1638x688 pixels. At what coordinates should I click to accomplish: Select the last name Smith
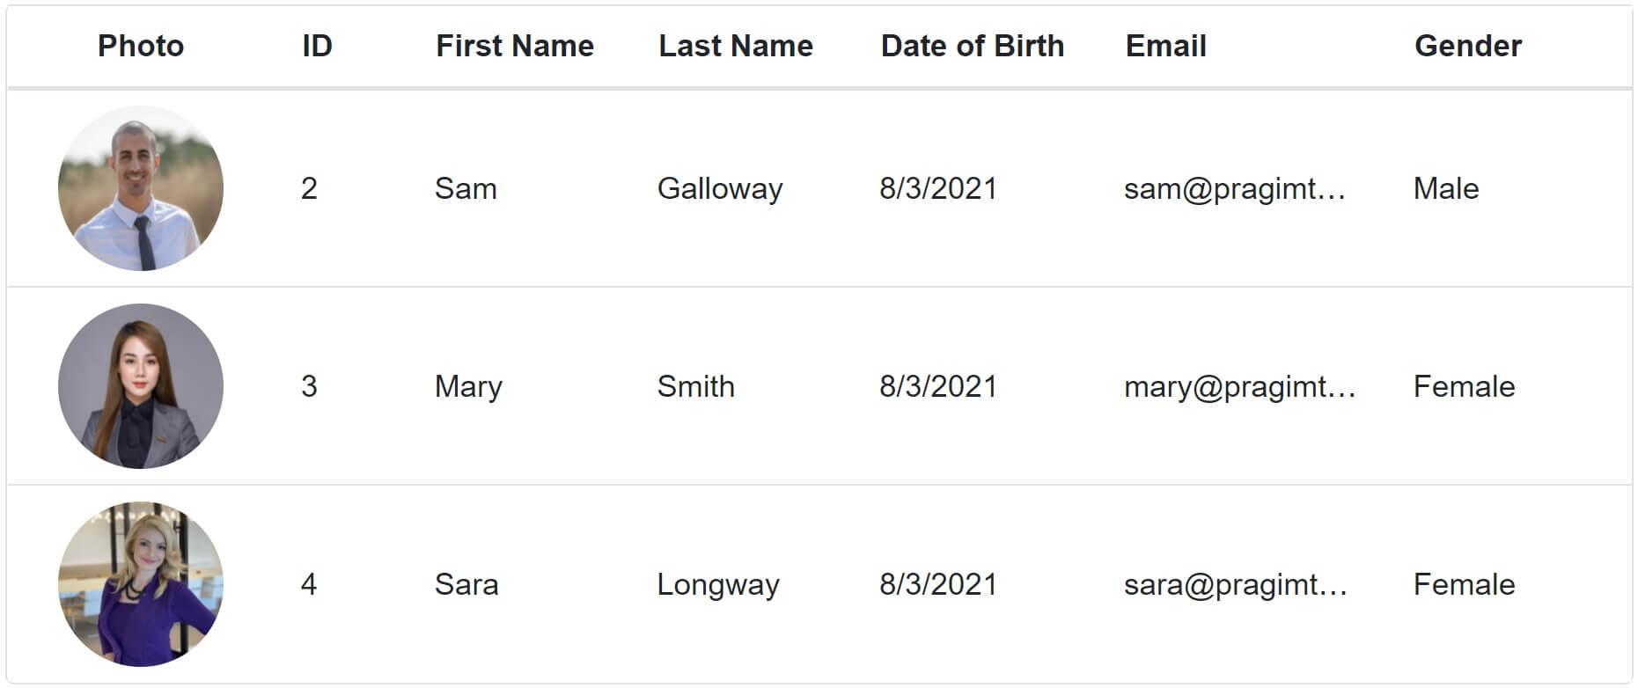click(x=695, y=387)
